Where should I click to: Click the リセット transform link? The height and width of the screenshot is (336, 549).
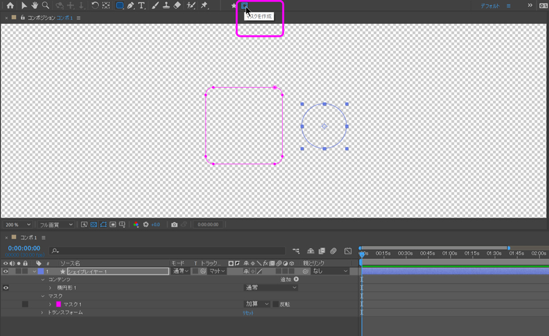tap(248, 312)
